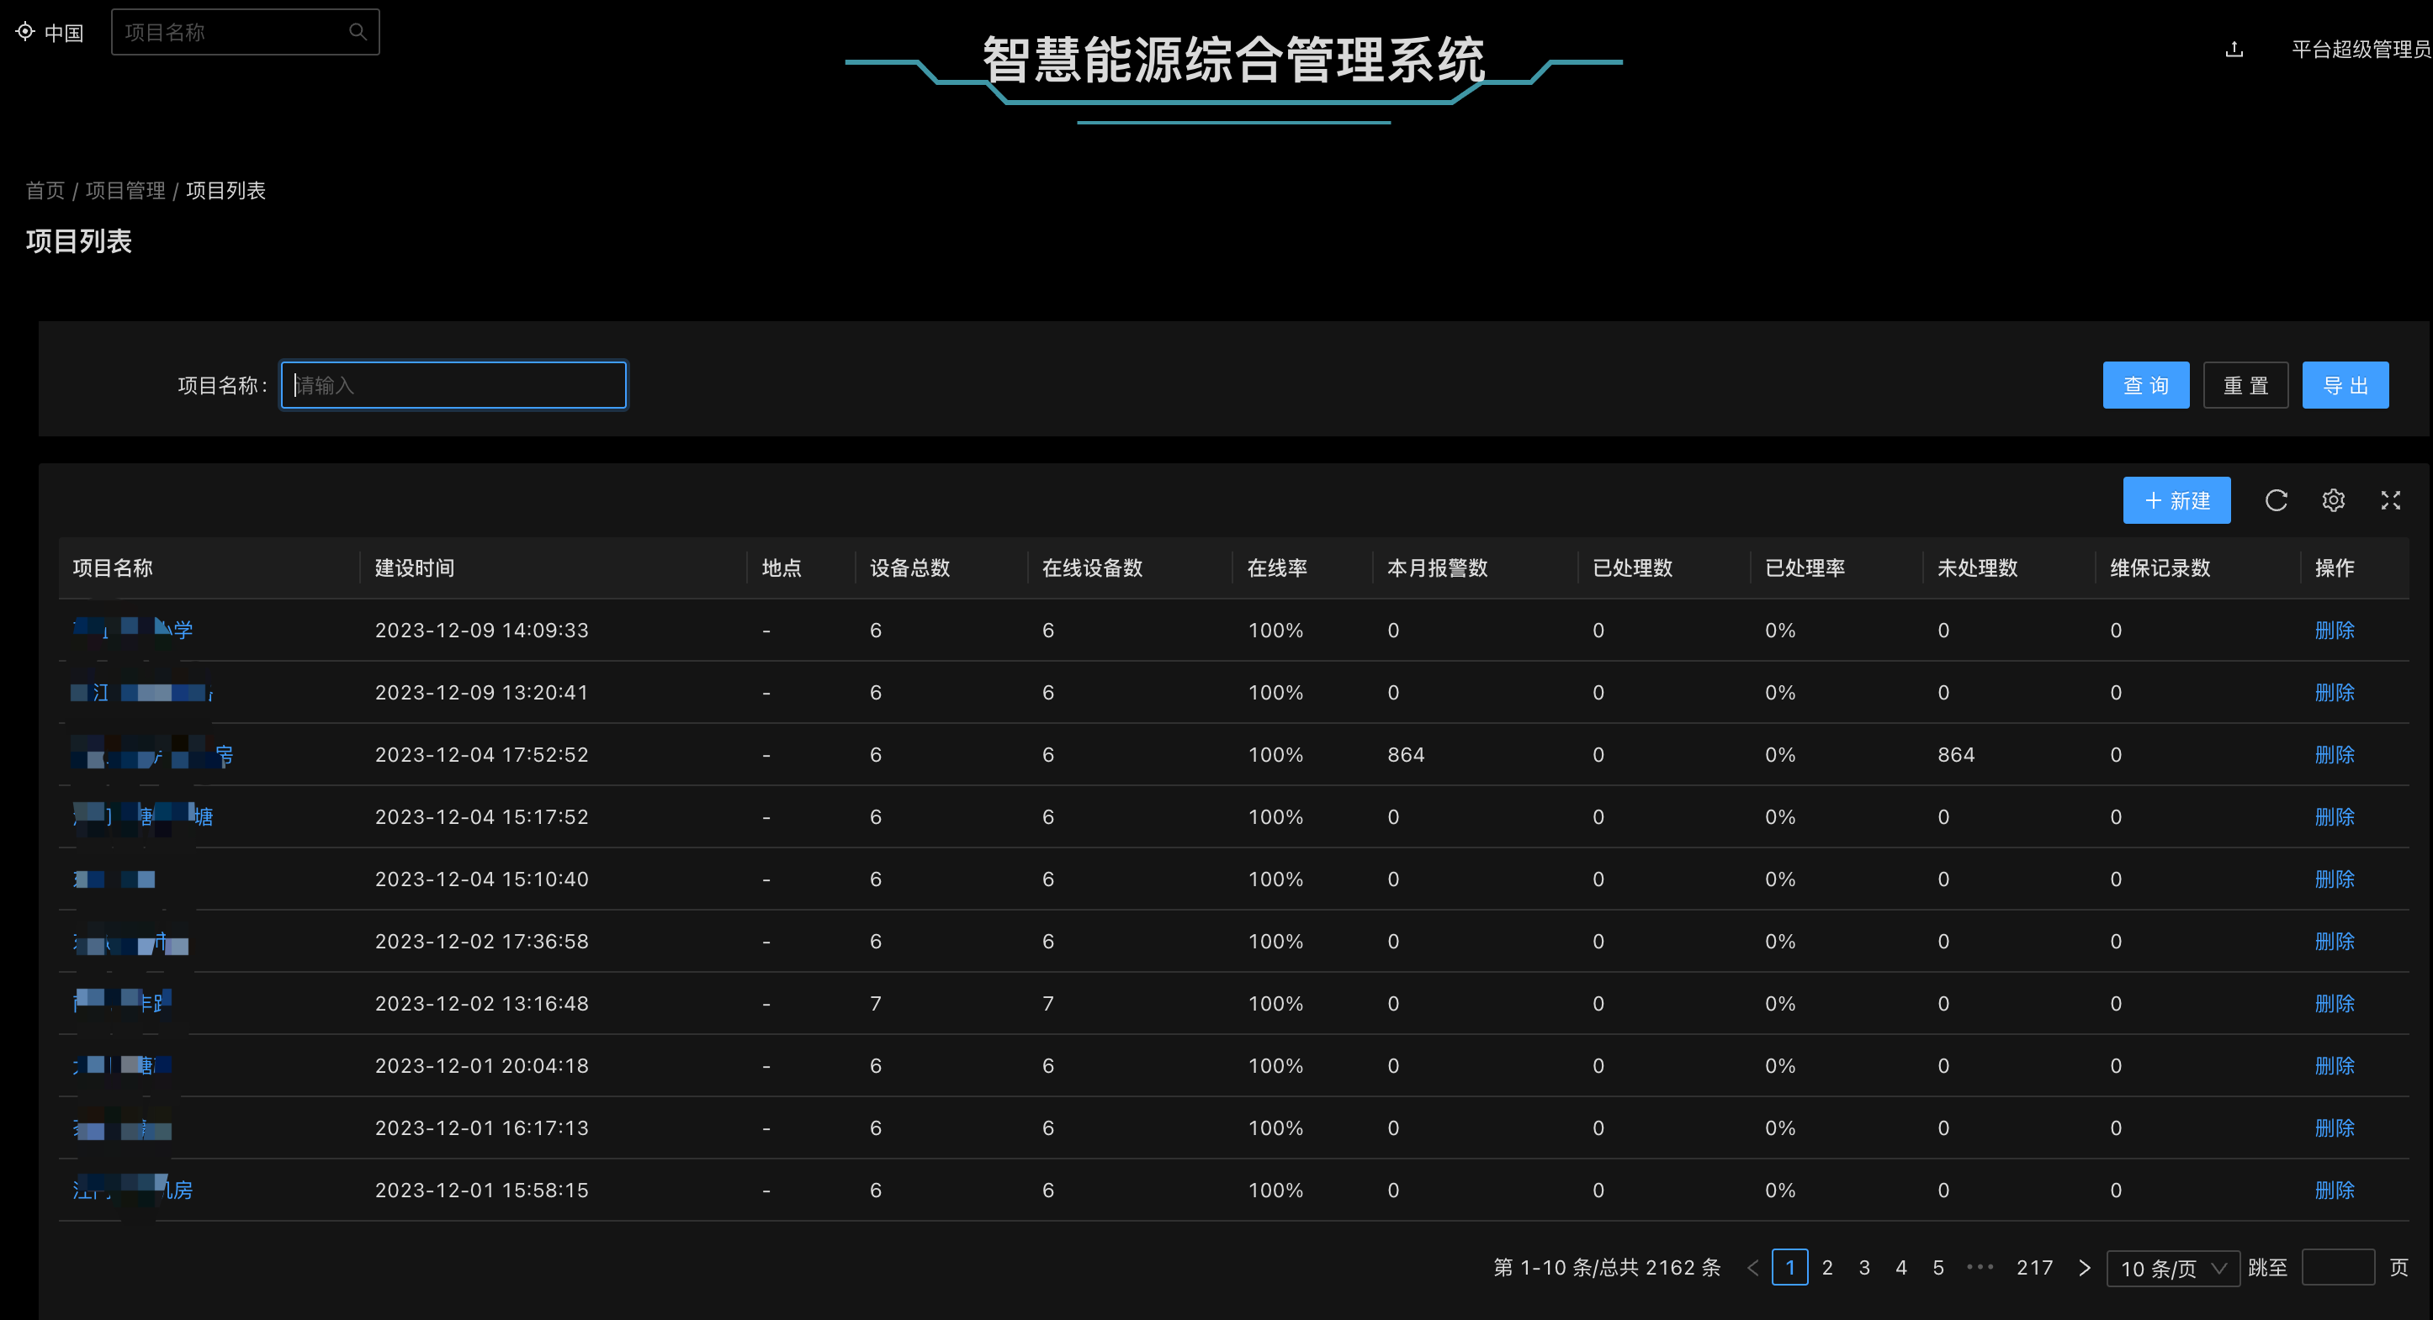Open 平台超级管理员 user menu
Image resolution: width=2433 pixels, height=1320 pixels.
point(2361,49)
